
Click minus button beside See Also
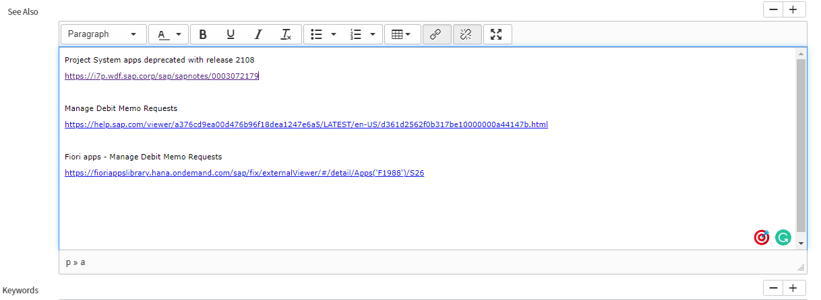tap(773, 9)
